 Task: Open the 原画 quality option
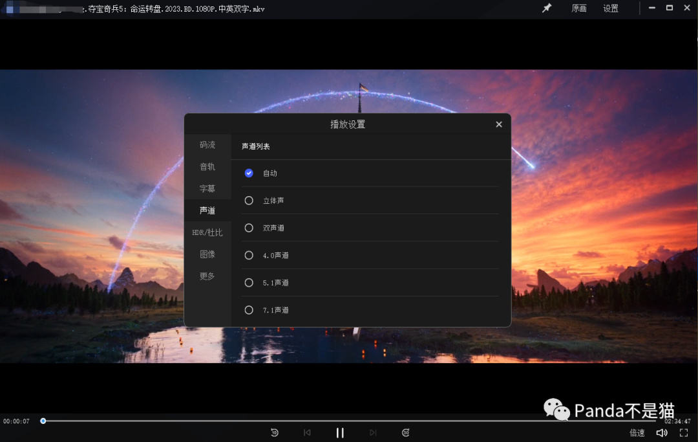(578, 8)
